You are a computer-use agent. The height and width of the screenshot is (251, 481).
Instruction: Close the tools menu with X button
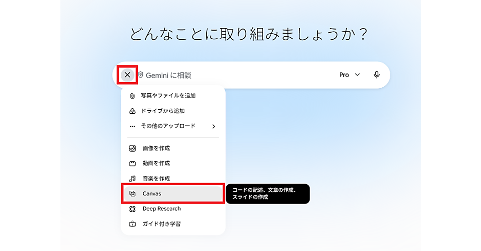coord(127,75)
